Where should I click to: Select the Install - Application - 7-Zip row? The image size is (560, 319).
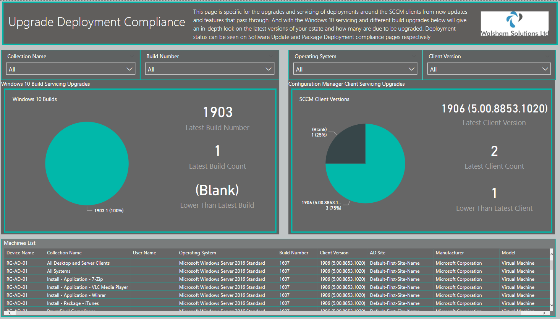point(277,279)
